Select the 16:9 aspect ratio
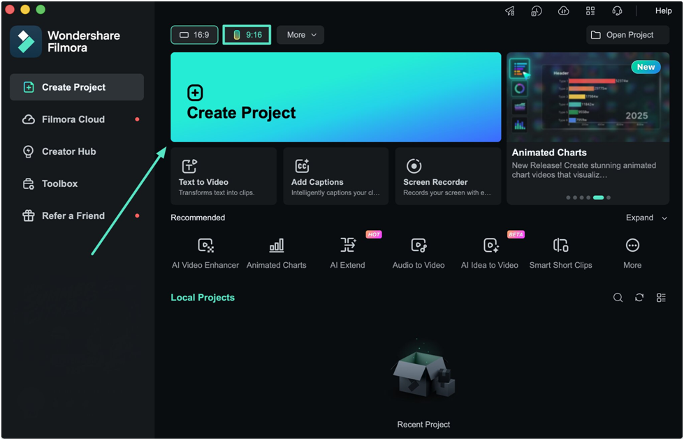684x440 pixels. click(x=194, y=35)
